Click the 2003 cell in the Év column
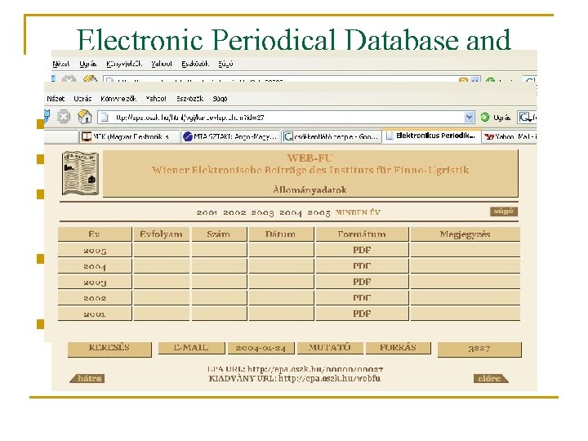 (x=95, y=282)
